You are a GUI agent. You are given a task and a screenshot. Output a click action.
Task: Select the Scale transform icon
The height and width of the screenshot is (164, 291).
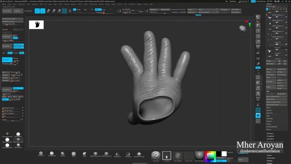(x=54, y=11)
